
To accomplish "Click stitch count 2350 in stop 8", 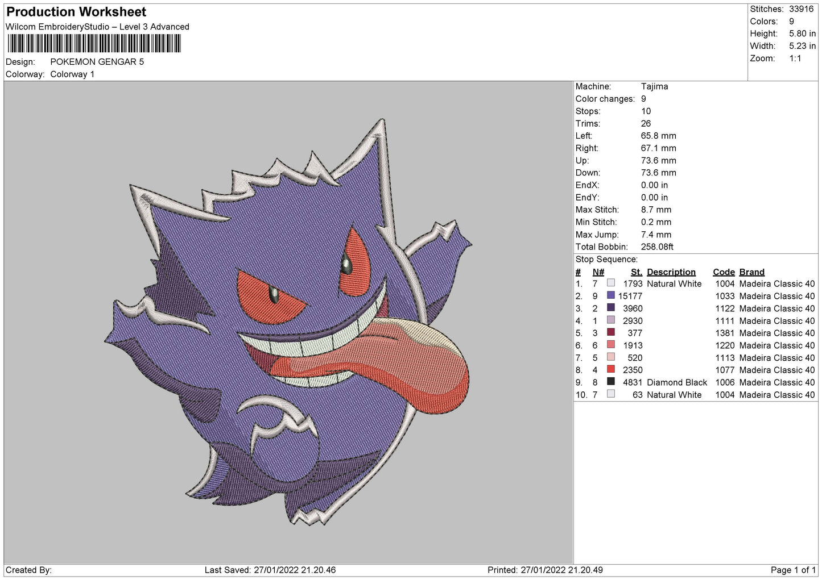I will pos(633,370).
